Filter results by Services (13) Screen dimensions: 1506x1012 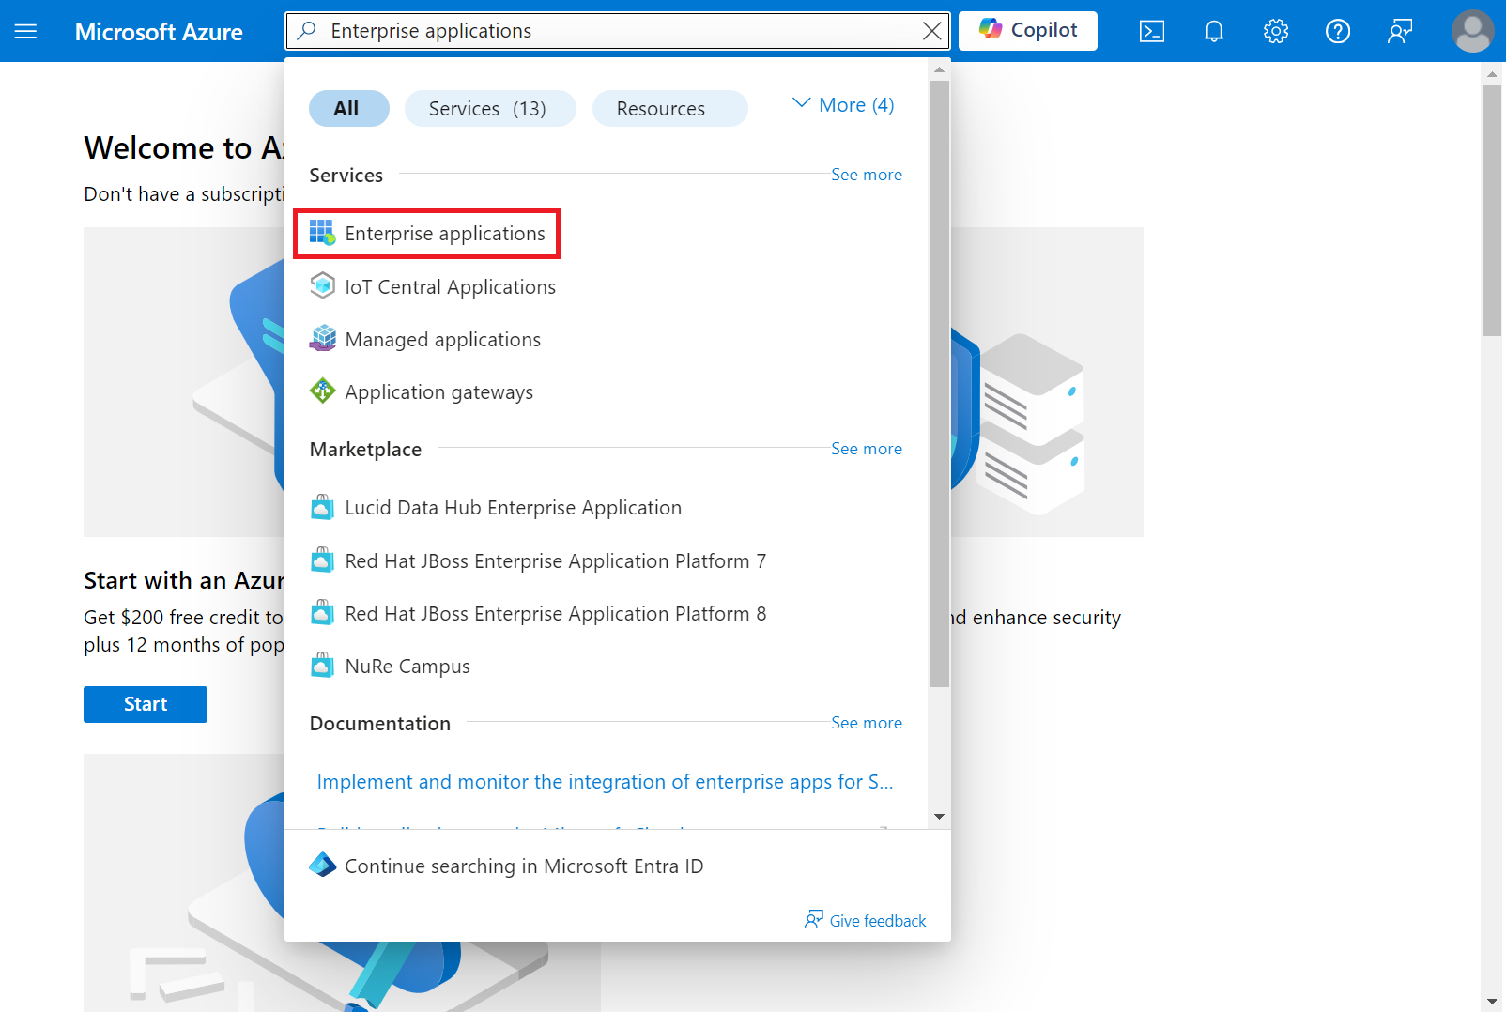coord(489,109)
